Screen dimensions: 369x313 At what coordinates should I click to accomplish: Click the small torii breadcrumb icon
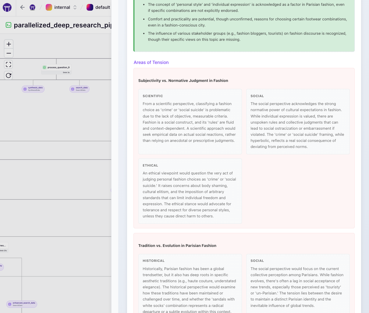pos(33,7)
